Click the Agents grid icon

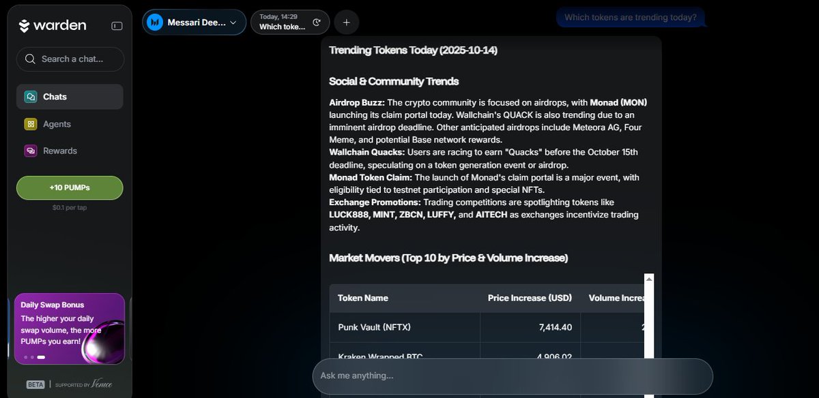[x=30, y=124]
